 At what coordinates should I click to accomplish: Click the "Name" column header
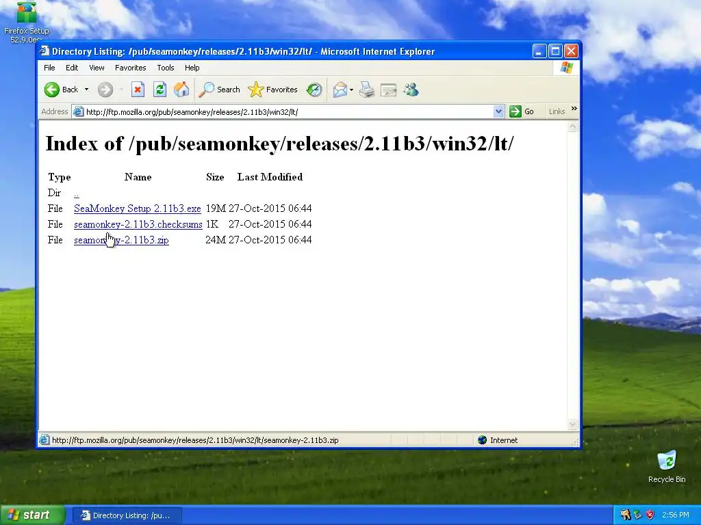coord(138,177)
